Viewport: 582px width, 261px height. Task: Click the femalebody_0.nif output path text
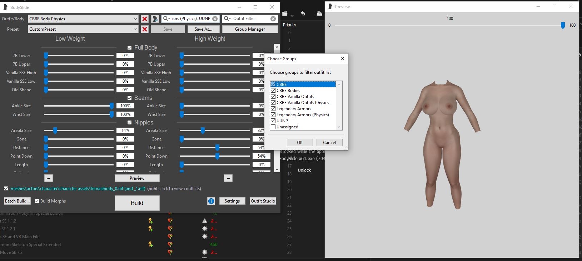pos(78,189)
